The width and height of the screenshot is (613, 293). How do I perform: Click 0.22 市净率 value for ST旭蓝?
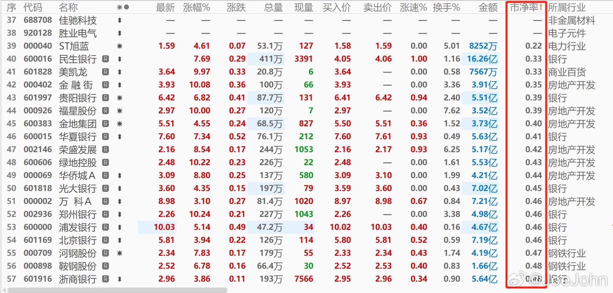click(x=534, y=46)
